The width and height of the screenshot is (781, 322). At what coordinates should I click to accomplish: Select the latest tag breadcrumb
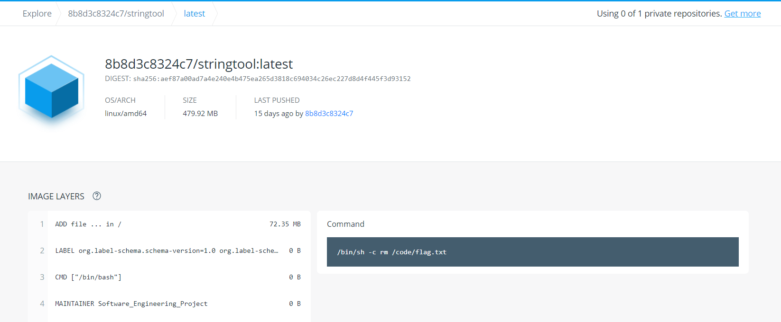click(x=195, y=14)
